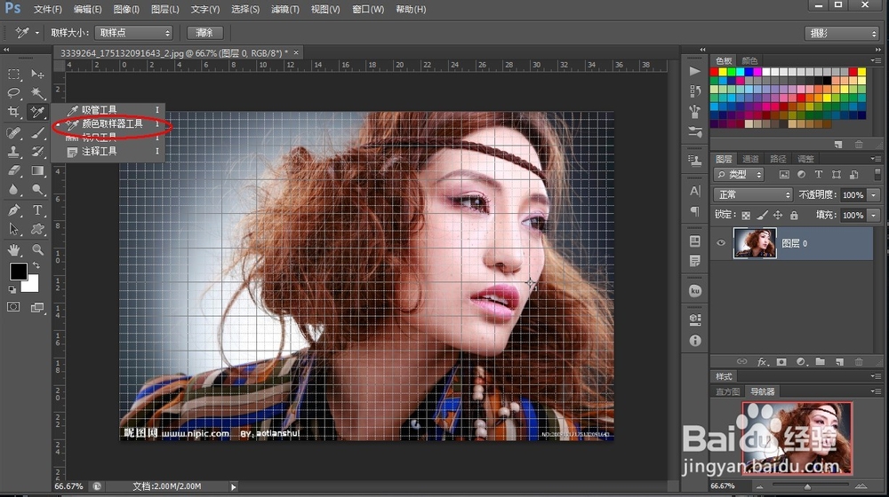Click the Navigator zoom slider handle

[807, 486]
